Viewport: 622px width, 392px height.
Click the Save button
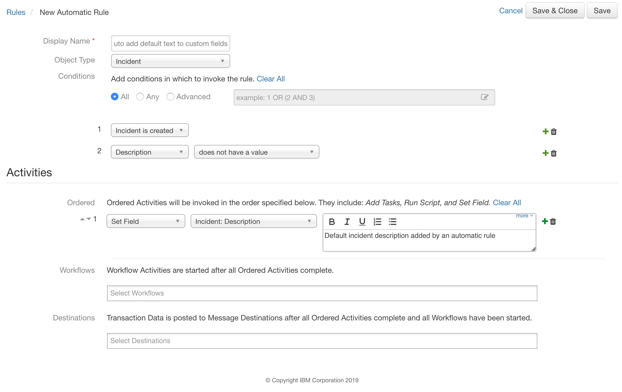[x=602, y=11]
